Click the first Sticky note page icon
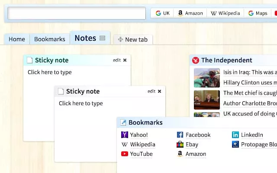This screenshot has height=173, width=277. 30,60
